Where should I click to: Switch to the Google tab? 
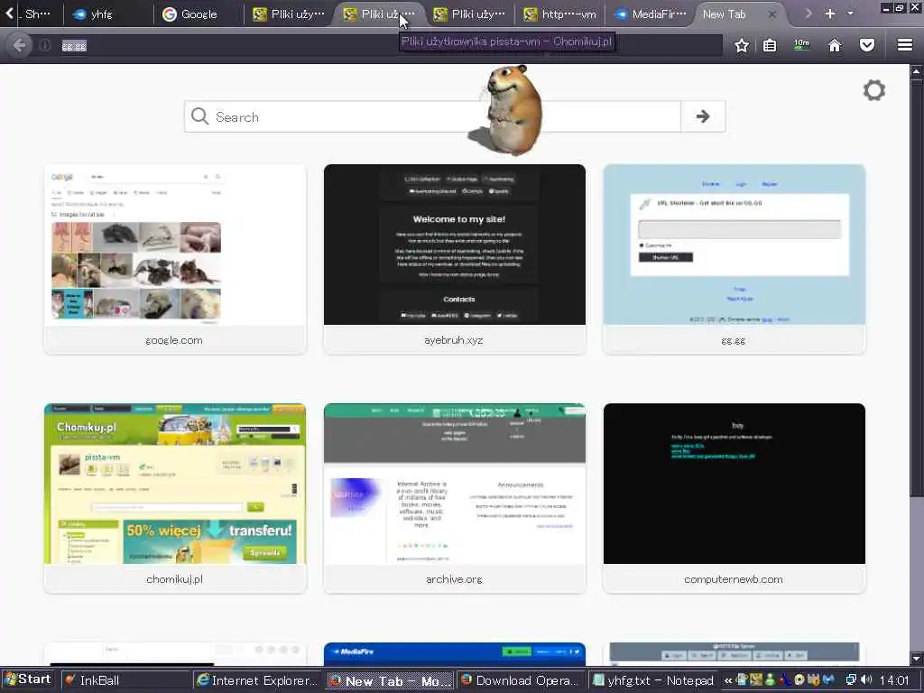click(x=199, y=14)
